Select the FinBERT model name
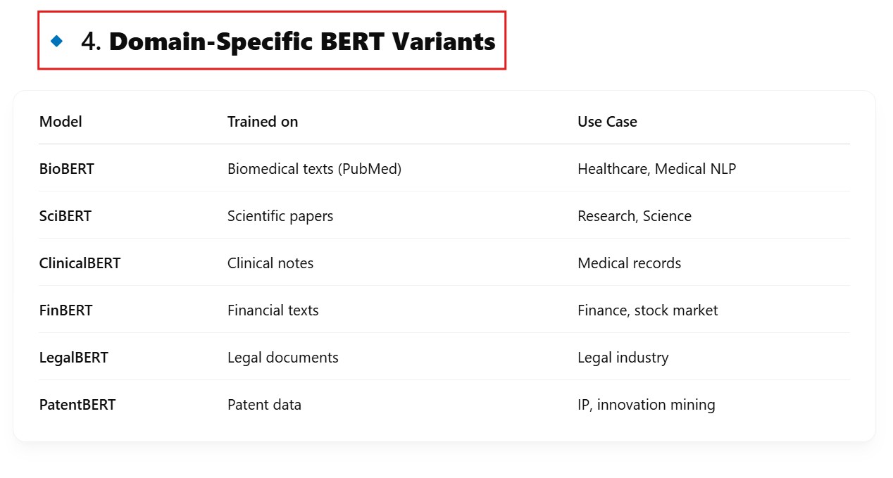 66,310
